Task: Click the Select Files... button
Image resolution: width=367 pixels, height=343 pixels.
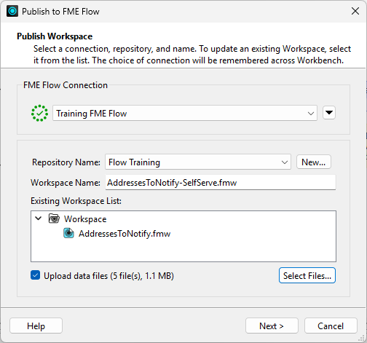Action: pyautogui.click(x=307, y=275)
